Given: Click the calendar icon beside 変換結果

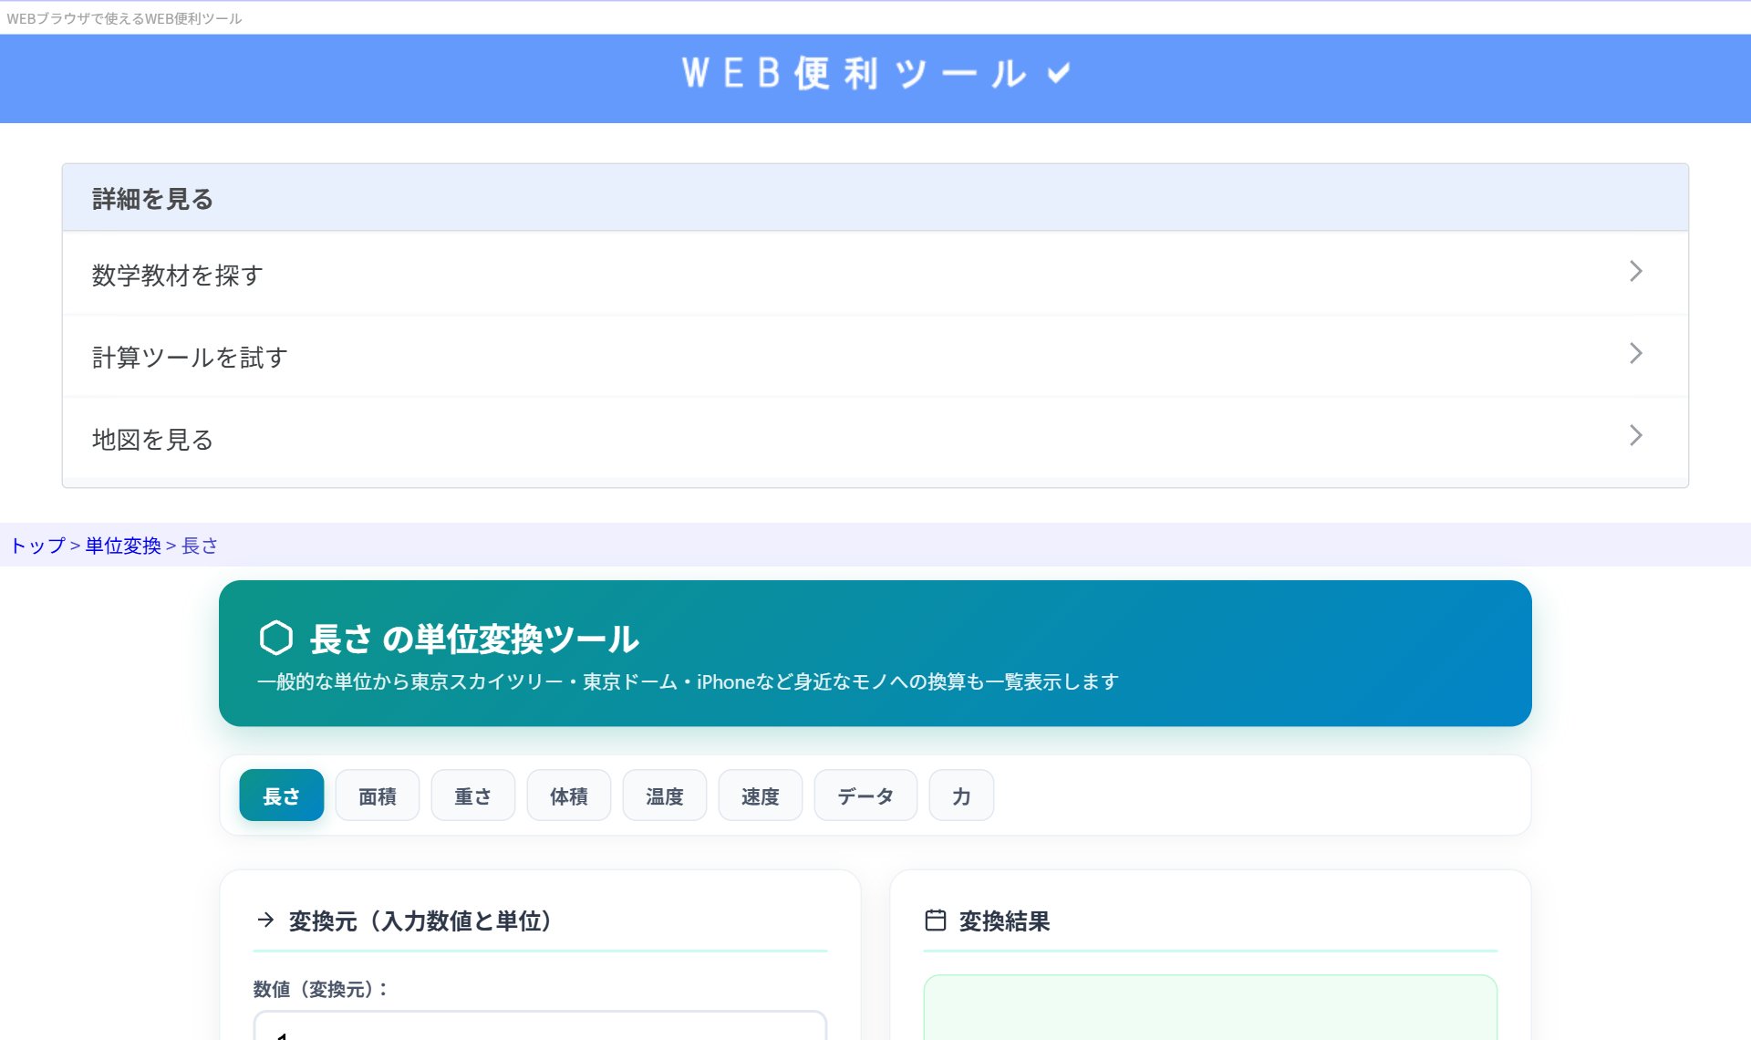Looking at the screenshot, I should [936, 920].
